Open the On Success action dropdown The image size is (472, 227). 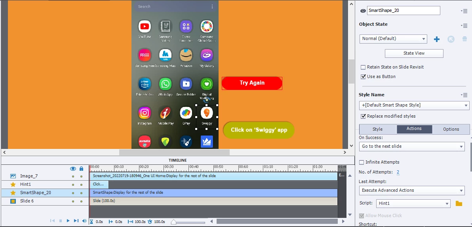[x=412, y=146]
